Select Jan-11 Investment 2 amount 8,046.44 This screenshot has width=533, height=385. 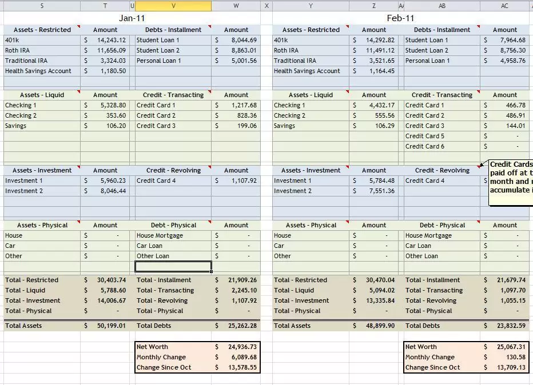(105, 191)
